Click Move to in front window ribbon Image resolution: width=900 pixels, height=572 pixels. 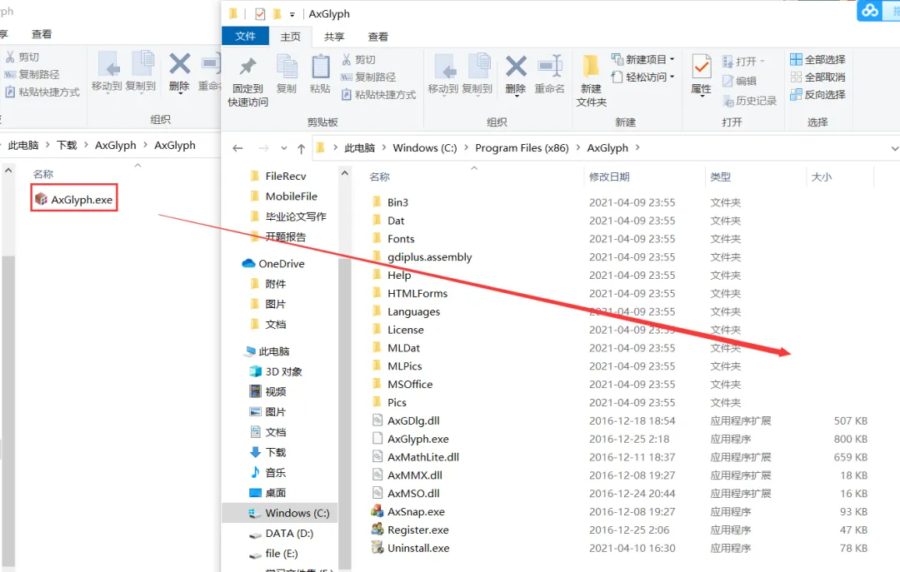pos(443,75)
